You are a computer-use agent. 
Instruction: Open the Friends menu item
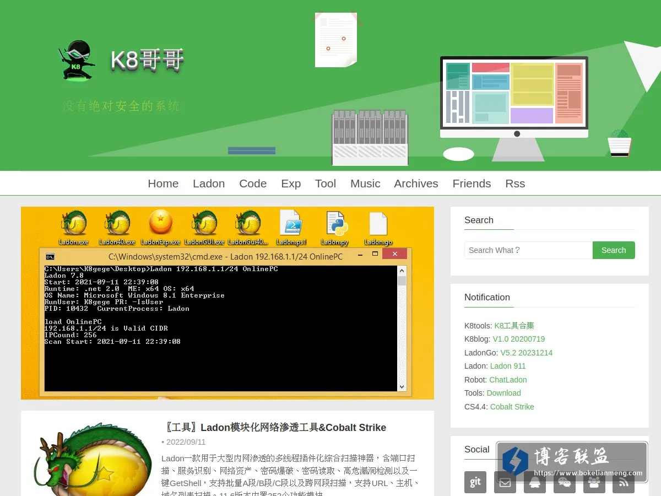coord(472,184)
